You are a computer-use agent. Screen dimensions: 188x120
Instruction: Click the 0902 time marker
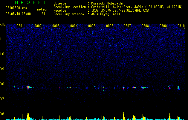click(38, 26)
